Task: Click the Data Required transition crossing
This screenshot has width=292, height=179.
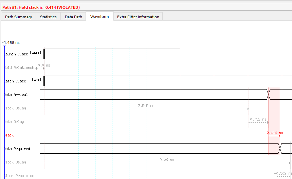Action: pyautogui.click(x=280, y=148)
